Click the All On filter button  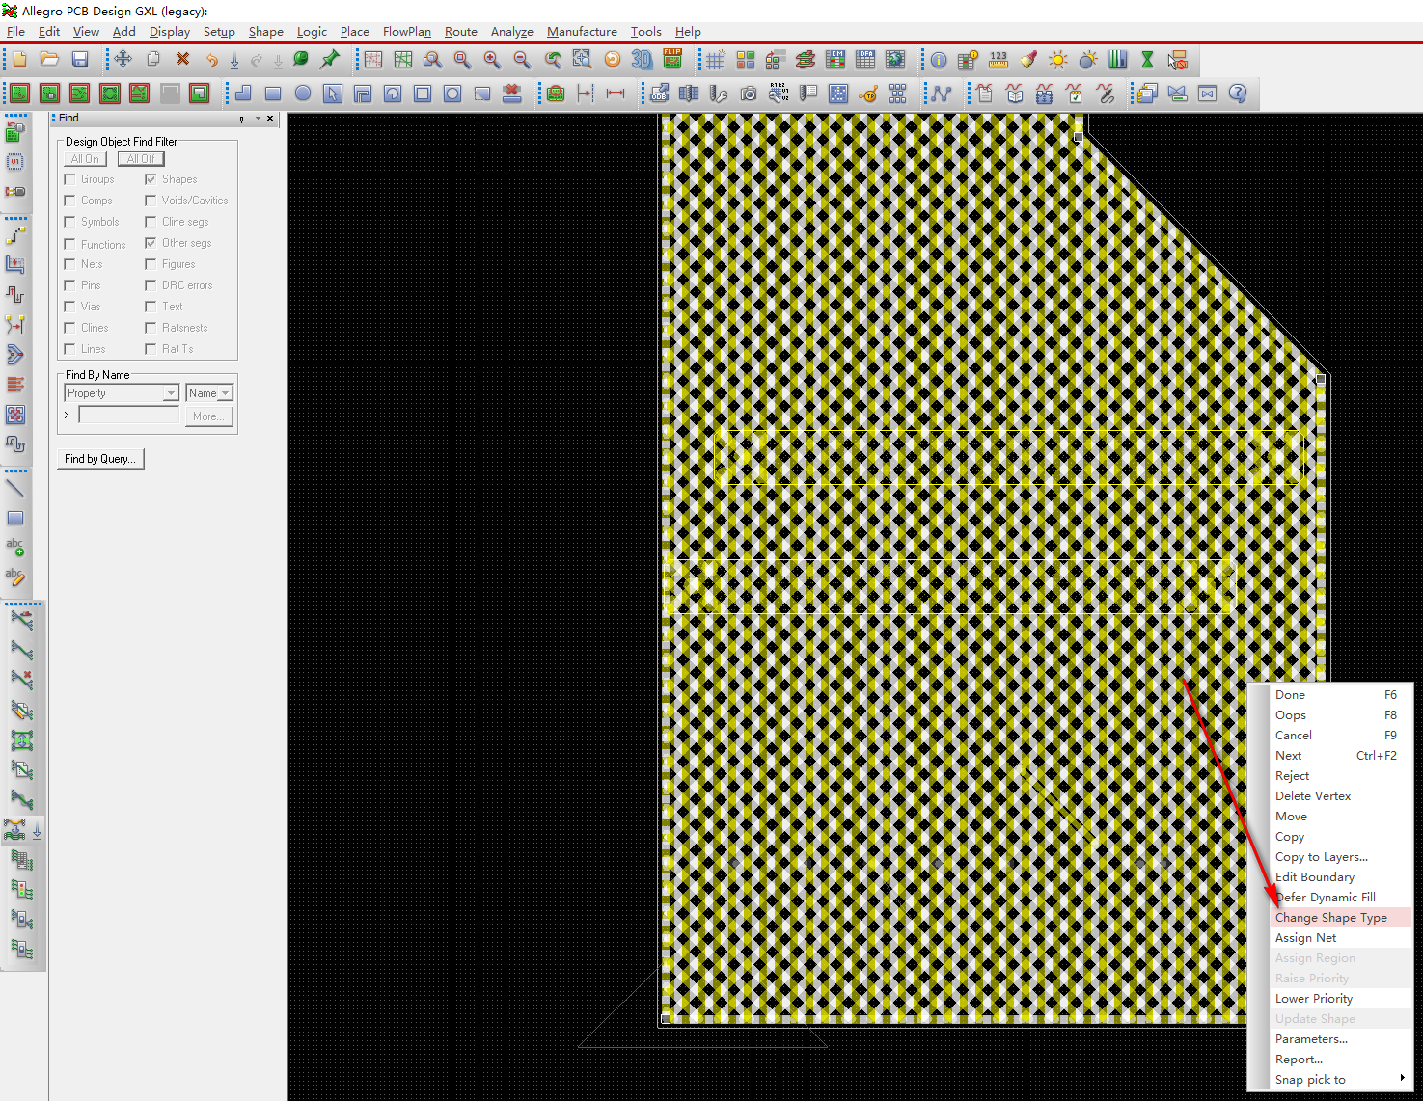pos(85,158)
